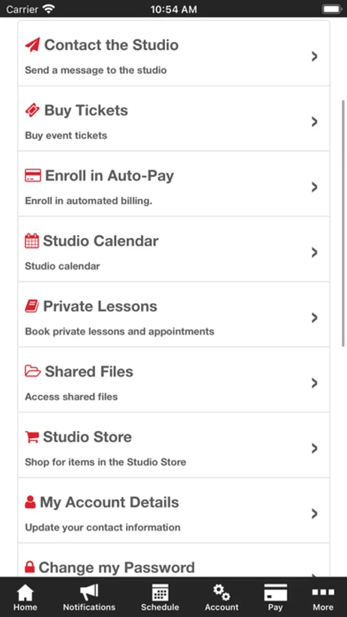This screenshot has width=347, height=617.
Task: Tap the Schedule calendar icon in tab bar
Action: [x=160, y=592]
